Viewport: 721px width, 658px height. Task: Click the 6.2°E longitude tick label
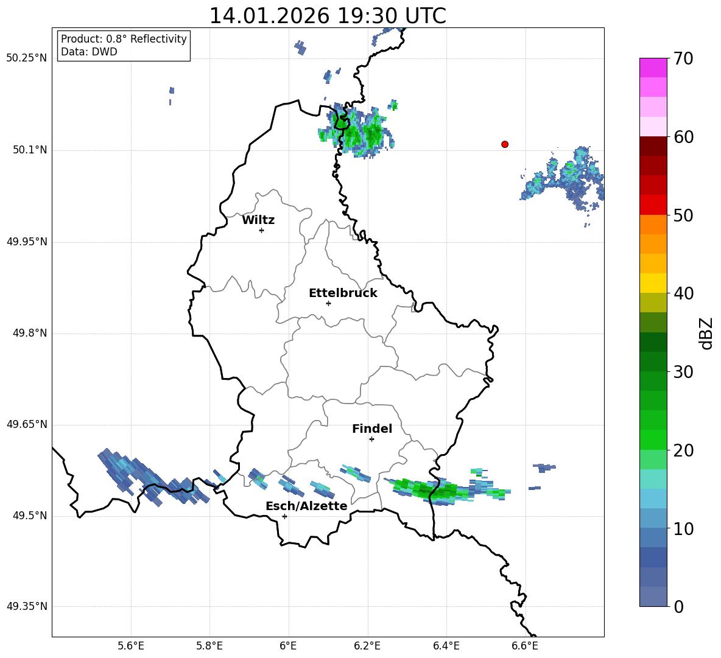click(x=367, y=646)
